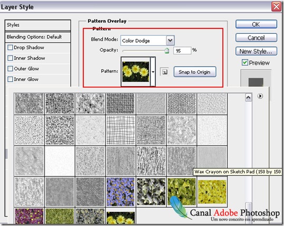
Task: Select the Inner Shadow style entry
Action: click(37, 58)
